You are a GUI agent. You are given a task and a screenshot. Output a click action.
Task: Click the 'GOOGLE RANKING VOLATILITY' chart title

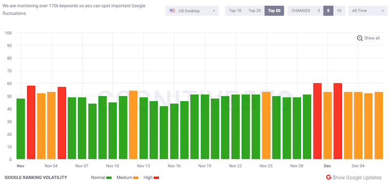pos(36,178)
